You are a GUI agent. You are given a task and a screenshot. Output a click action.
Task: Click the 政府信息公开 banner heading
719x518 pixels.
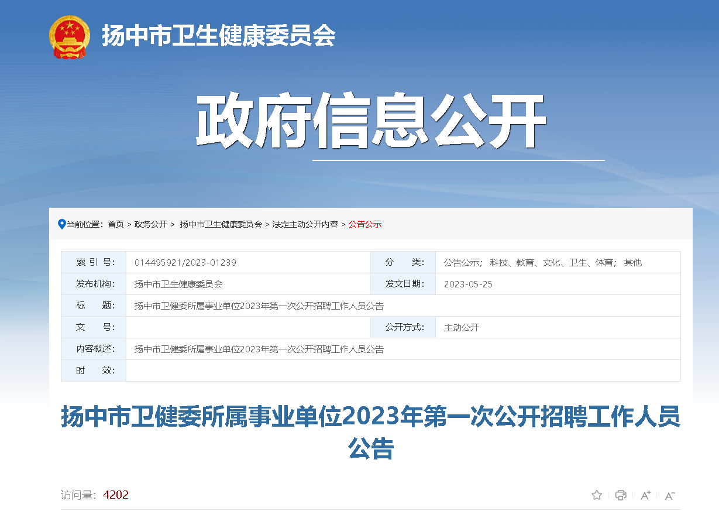tap(371, 122)
